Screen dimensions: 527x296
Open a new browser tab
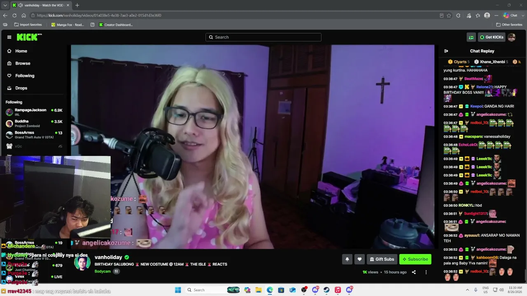[x=77, y=5]
